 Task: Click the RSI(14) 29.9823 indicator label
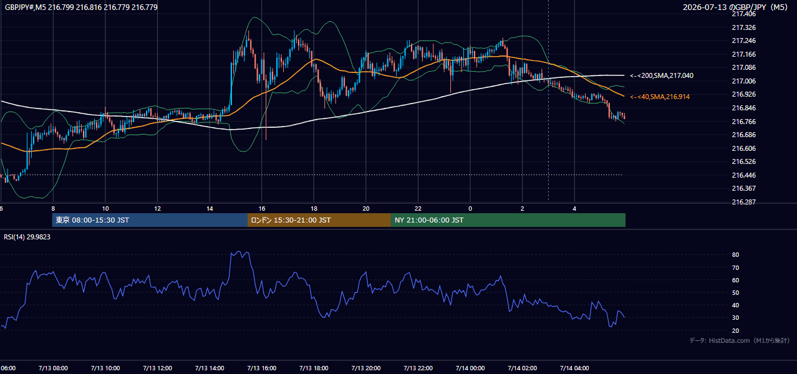click(x=27, y=237)
